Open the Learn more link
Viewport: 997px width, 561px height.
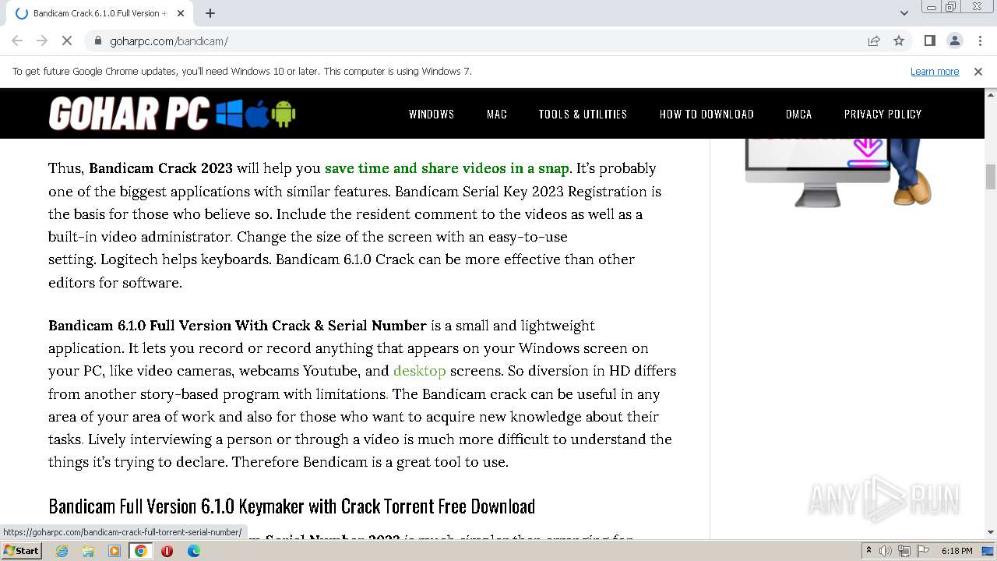point(935,71)
